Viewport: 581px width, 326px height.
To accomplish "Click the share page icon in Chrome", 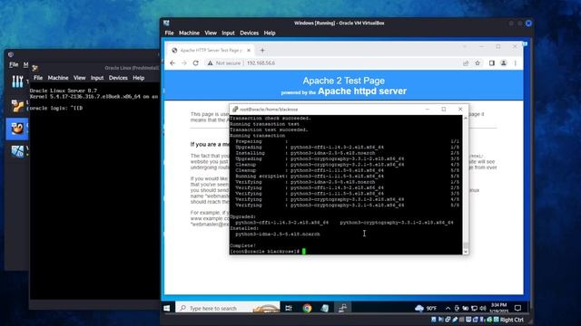I will click(466, 63).
